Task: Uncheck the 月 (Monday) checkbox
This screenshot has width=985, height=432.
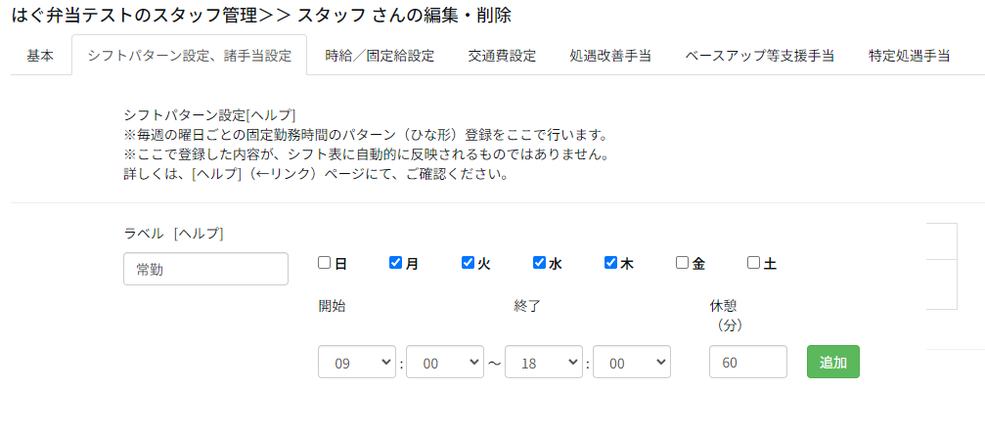Action: pos(396,263)
